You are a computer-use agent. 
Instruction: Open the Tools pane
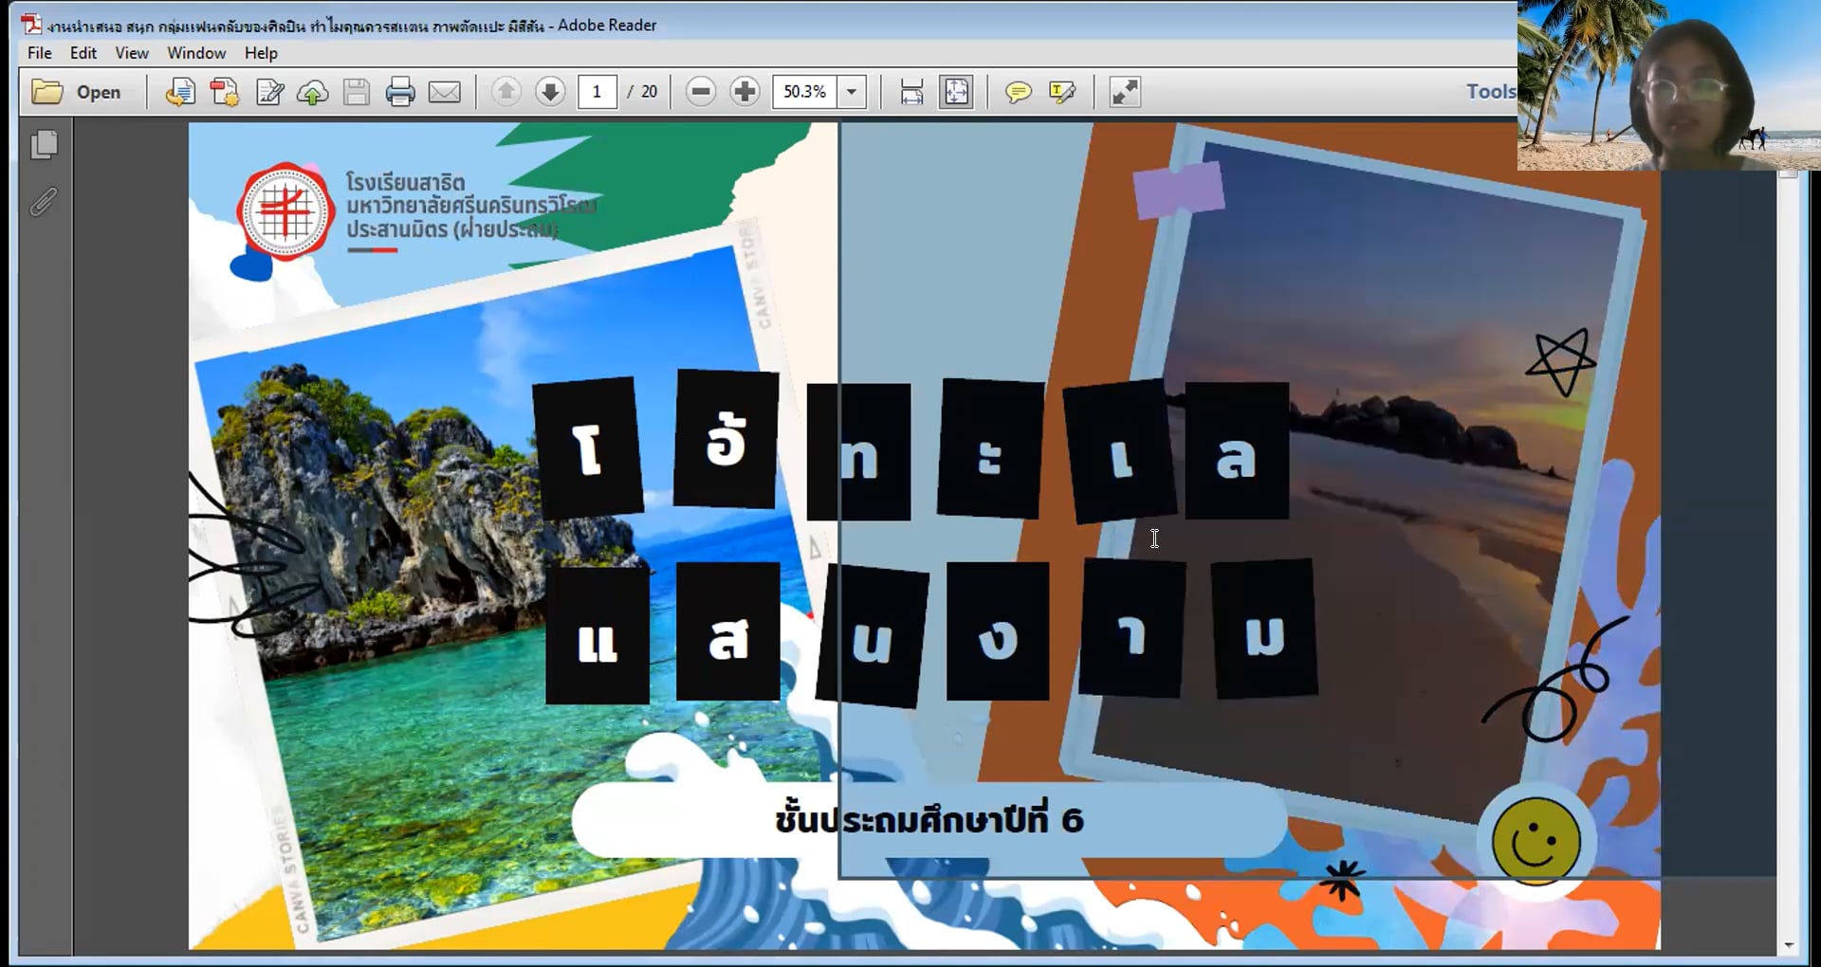coord(1491,92)
